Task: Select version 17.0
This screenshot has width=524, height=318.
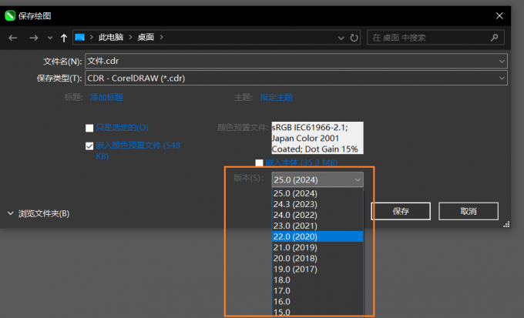Action: [x=317, y=290]
